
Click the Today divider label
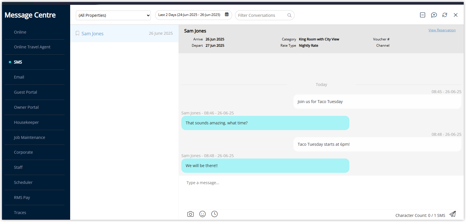point(321,85)
